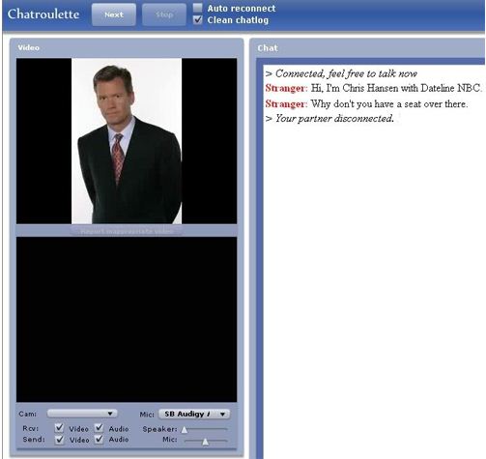Viewport: 486px width, 459px height.
Task: Click the stranger's video feed
Action: click(x=127, y=141)
